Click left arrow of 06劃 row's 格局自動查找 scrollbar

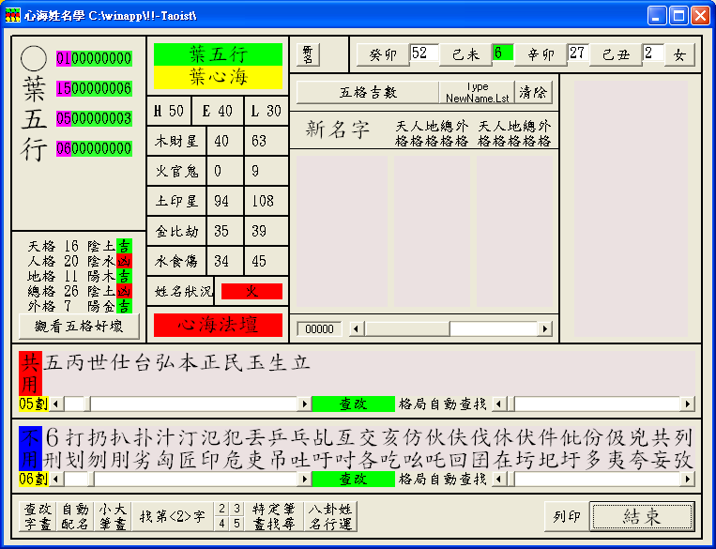[x=499, y=479]
